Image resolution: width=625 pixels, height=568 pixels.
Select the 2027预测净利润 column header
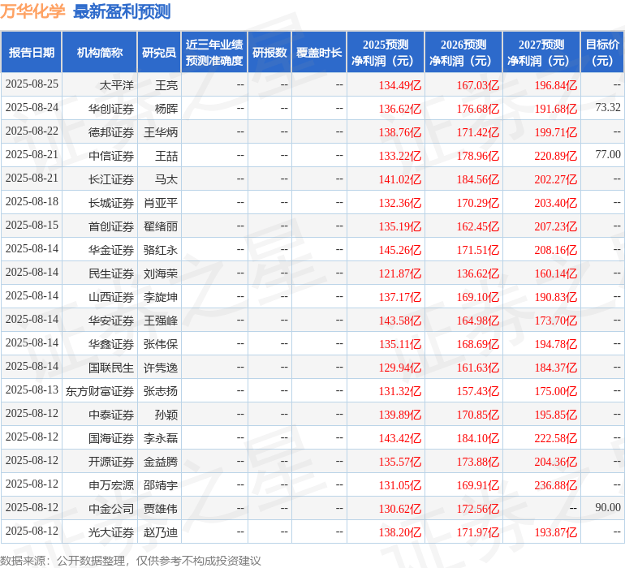[x=541, y=53]
